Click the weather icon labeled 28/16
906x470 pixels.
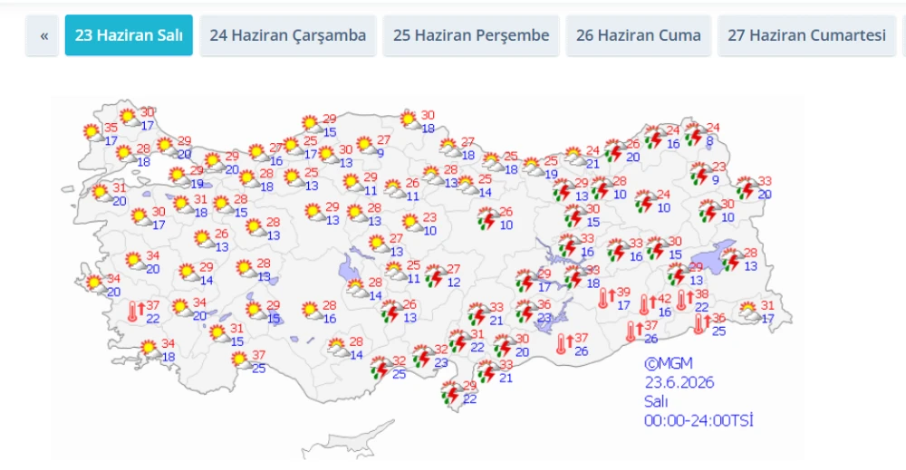pos(312,312)
